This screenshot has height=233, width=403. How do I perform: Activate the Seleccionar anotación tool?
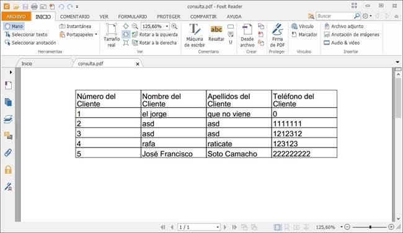click(x=30, y=43)
